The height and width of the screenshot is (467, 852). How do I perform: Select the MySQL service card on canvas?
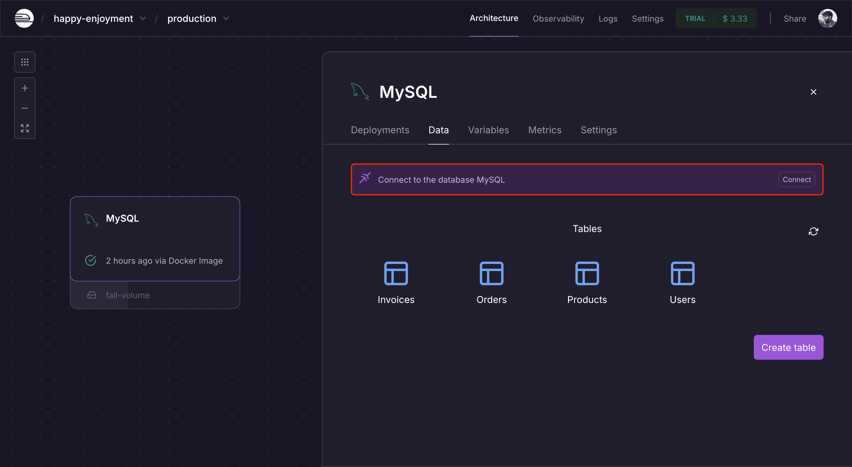tap(155, 239)
